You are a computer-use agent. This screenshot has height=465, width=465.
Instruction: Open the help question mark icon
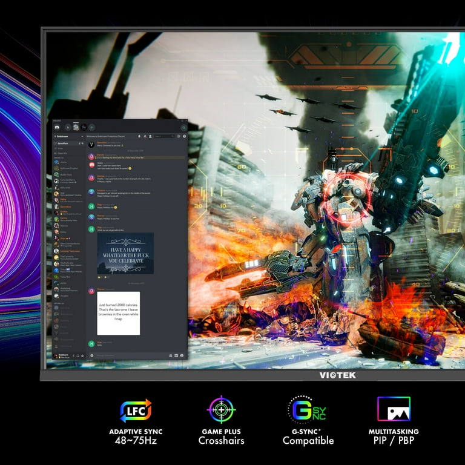coord(185,136)
